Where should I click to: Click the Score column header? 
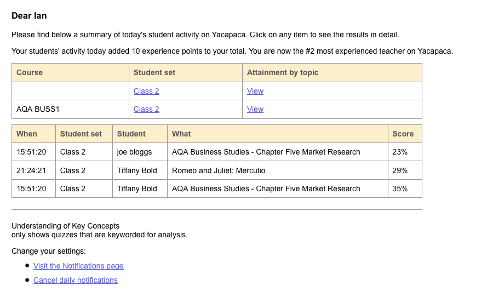[403, 134]
